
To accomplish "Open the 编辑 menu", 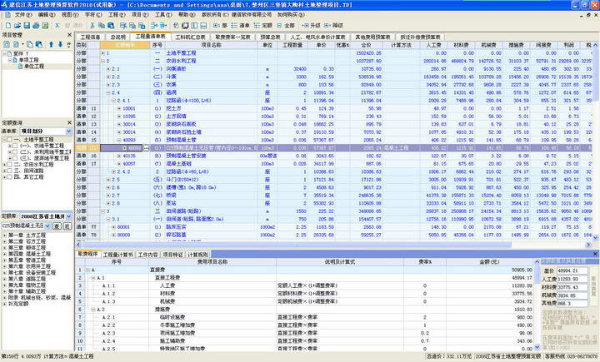I will click(x=47, y=14).
